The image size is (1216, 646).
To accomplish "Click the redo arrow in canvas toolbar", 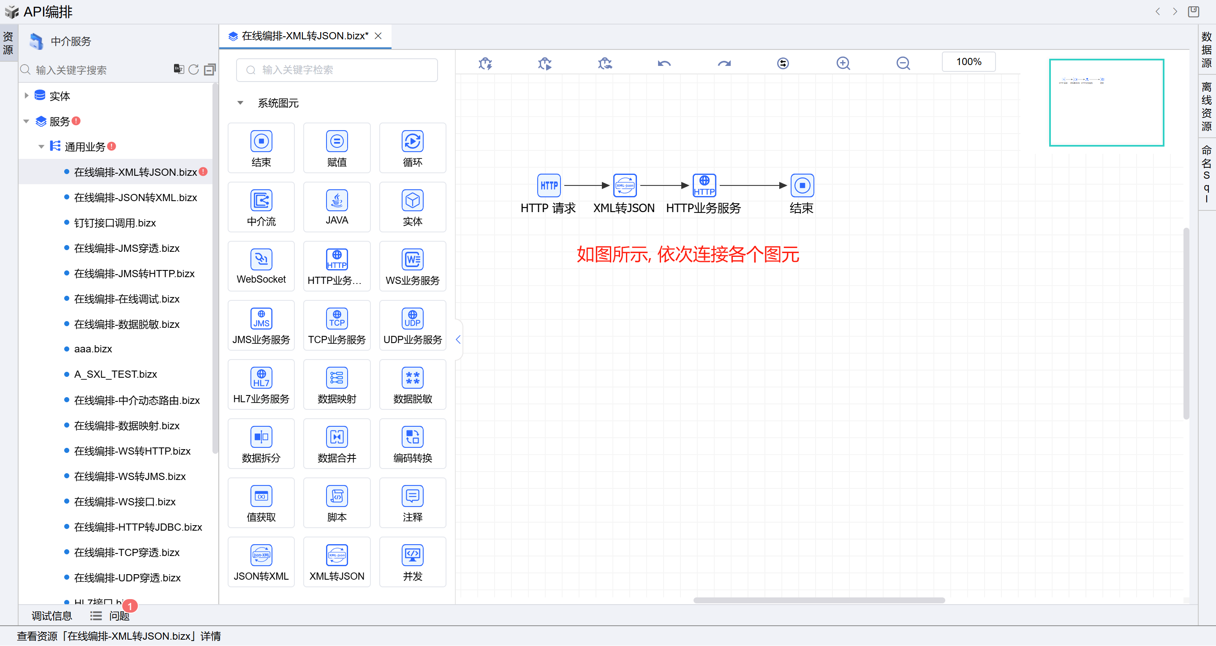I will pos(724,63).
